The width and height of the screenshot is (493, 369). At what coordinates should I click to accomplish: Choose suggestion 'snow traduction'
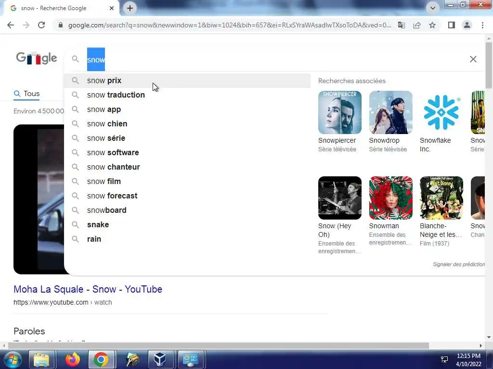(187, 95)
